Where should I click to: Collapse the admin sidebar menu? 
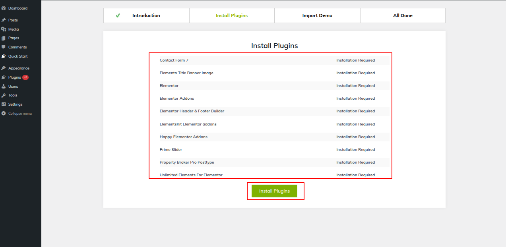click(19, 114)
